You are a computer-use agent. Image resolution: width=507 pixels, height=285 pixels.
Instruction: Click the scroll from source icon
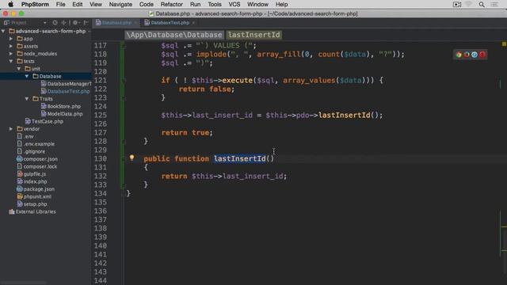click(55, 23)
